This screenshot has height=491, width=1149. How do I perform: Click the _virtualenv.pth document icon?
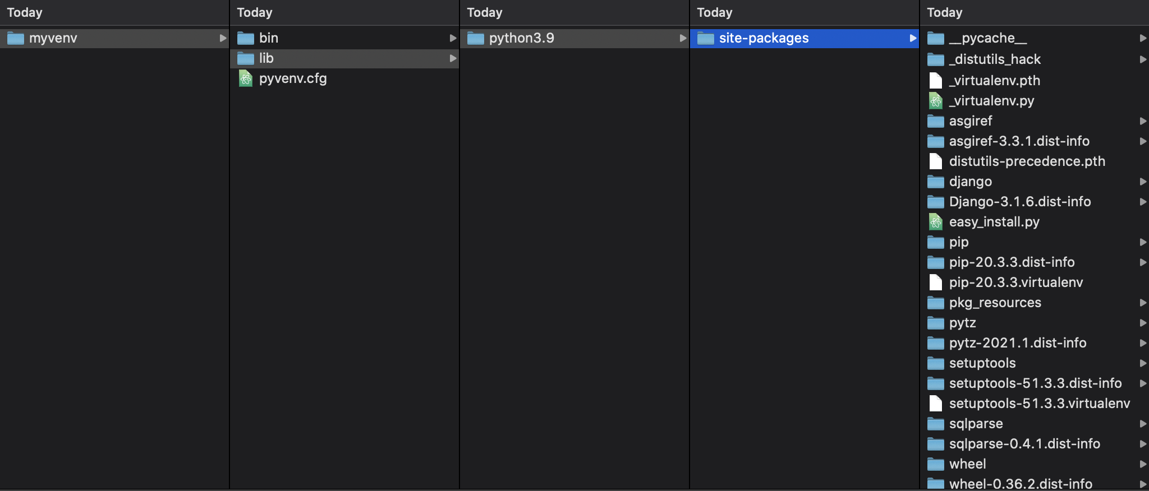pyautogui.click(x=936, y=81)
